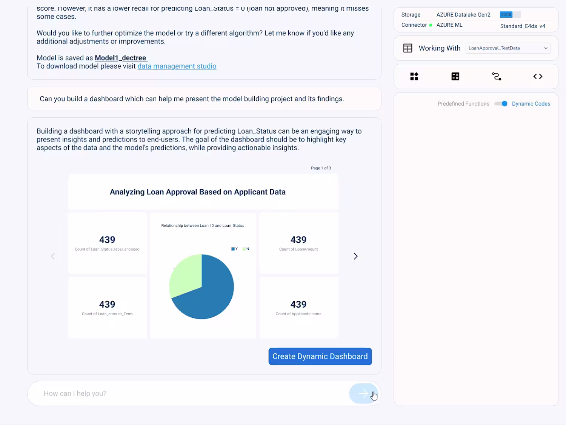Click the Y legend color swatch
The height and width of the screenshot is (425, 566).
(233, 249)
